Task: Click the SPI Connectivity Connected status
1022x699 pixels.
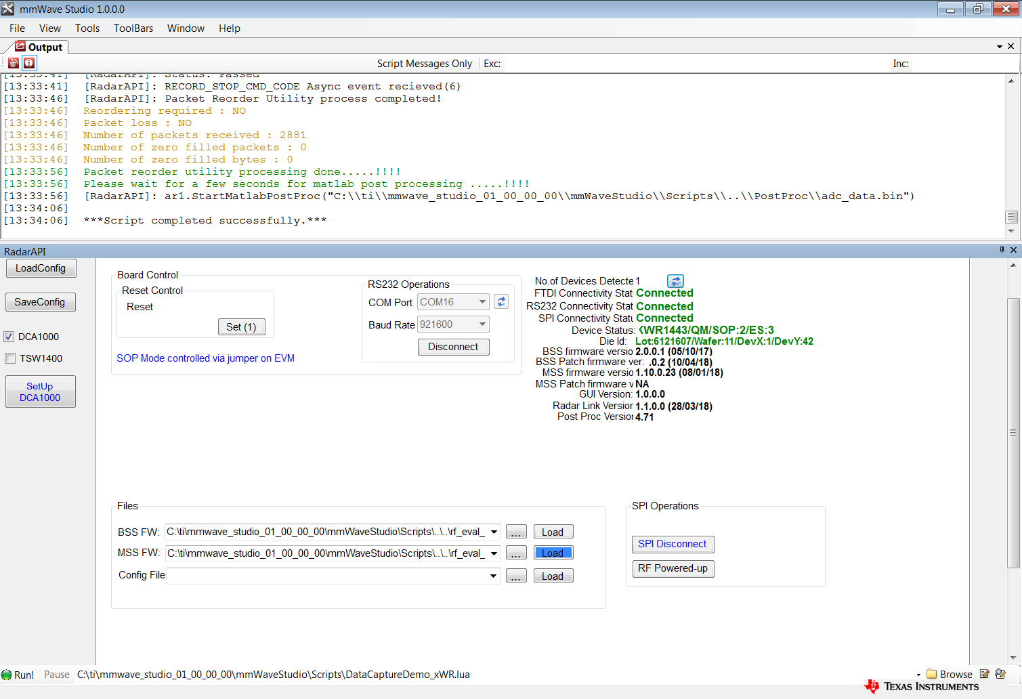Action: click(664, 318)
